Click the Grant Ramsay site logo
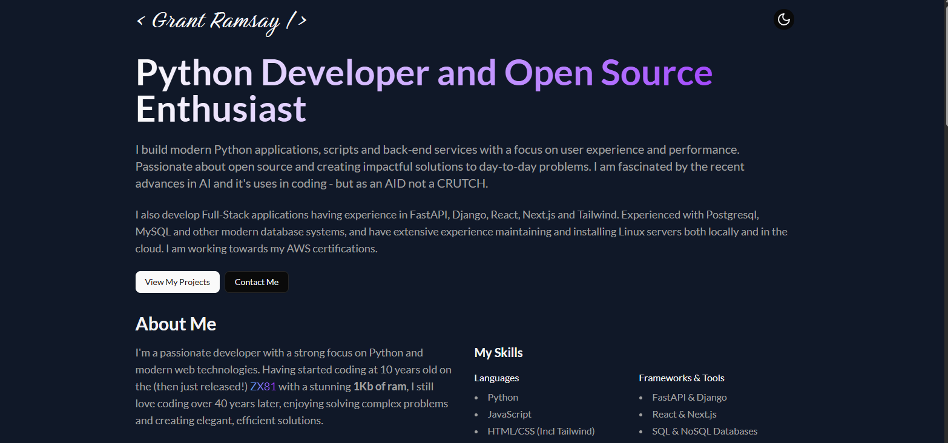The width and height of the screenshot is (948, 443). 221,22
